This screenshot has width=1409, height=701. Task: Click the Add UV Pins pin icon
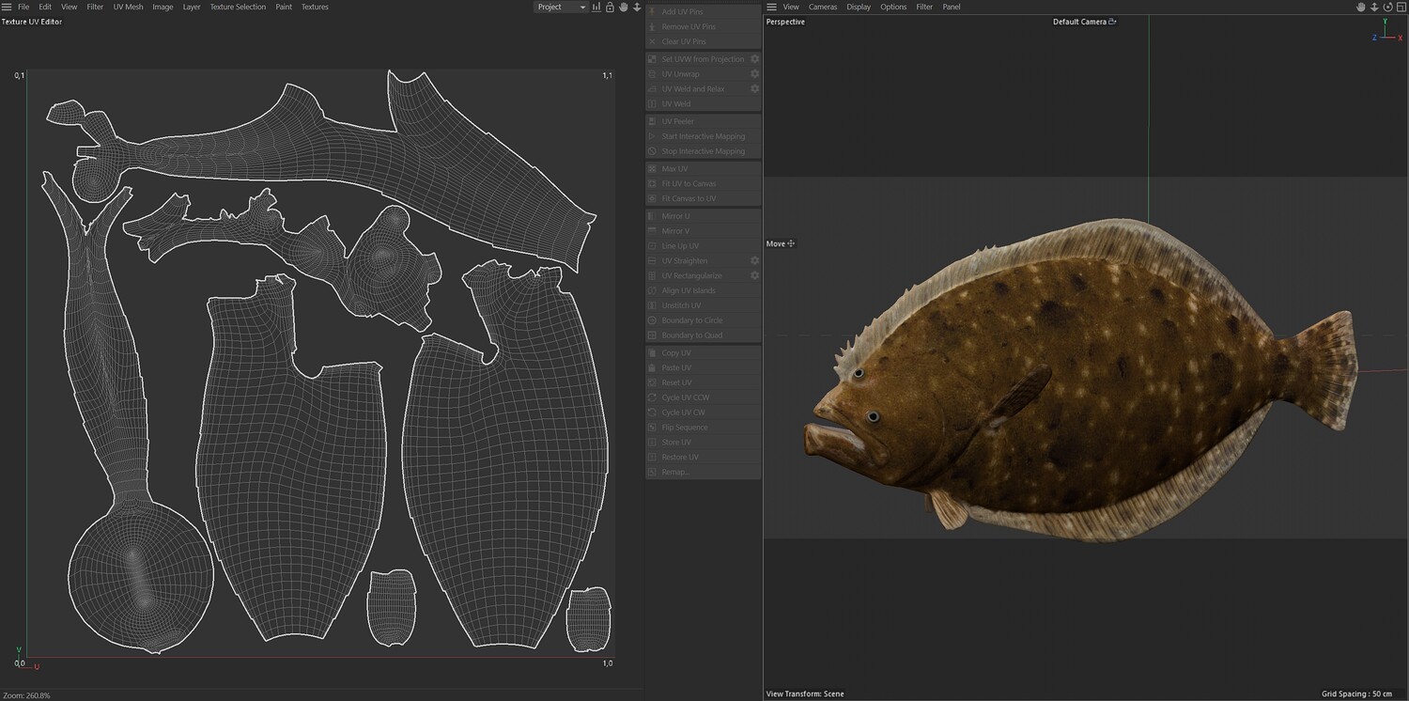tap(653, 11)
